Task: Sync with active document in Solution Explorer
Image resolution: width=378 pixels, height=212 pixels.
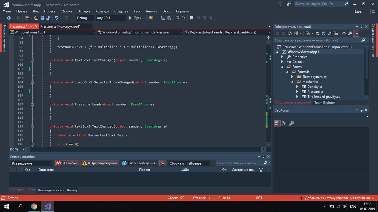Action: pos(317,34)
